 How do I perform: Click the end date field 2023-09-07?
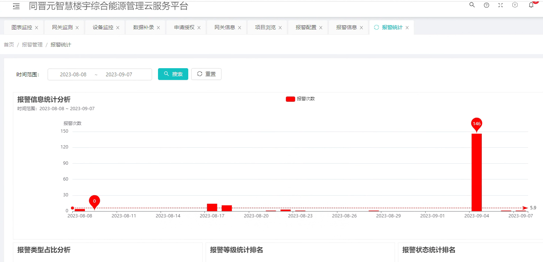click(x=119, y=74)
